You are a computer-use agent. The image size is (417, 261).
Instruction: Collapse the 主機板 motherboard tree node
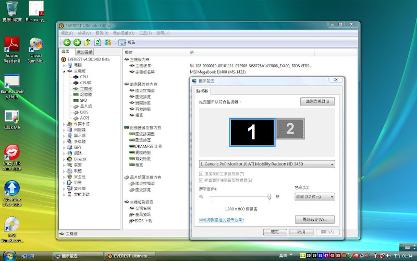[x=64, y=71]
